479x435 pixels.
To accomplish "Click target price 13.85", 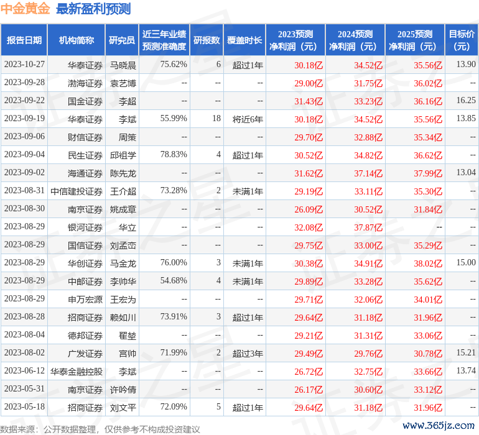I will (x=466, y=119).
